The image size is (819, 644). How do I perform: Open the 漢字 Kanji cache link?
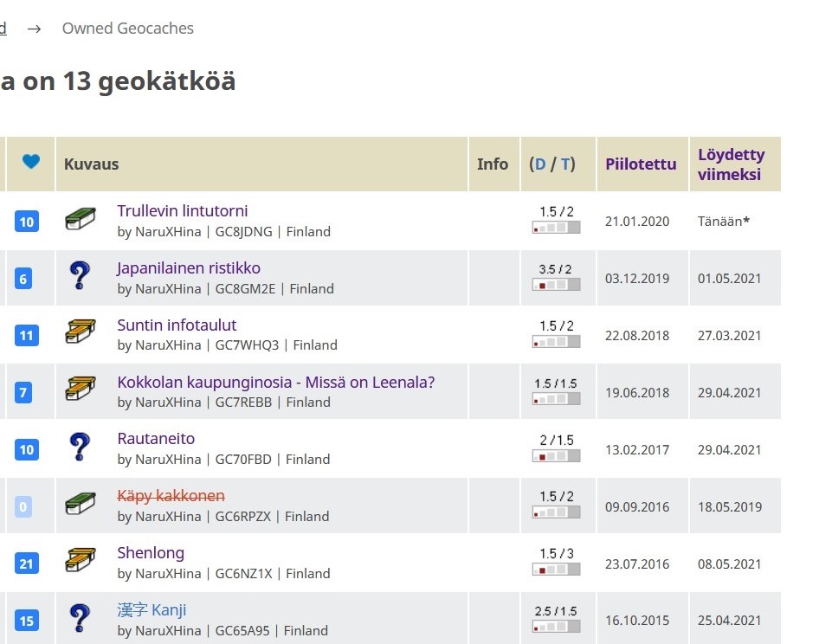pyautogui.click(x=152, y=610)
